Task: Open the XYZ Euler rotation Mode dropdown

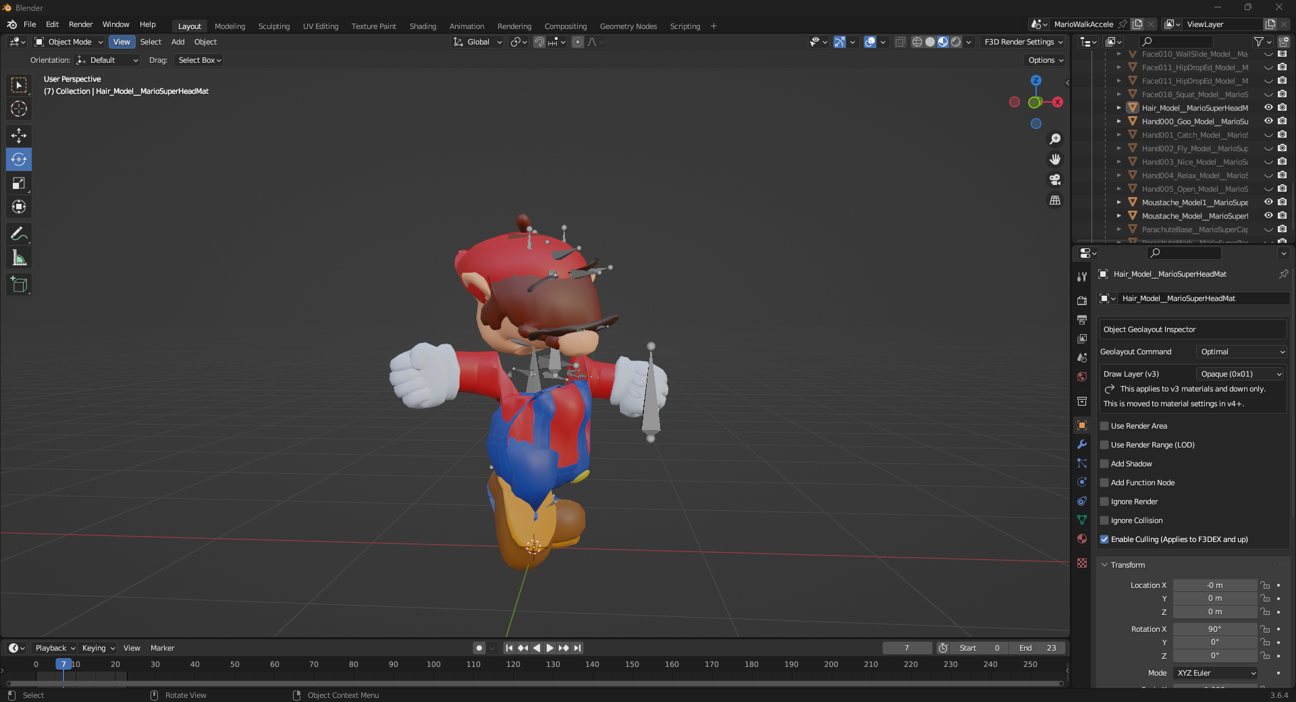Action: [1214, 673]
